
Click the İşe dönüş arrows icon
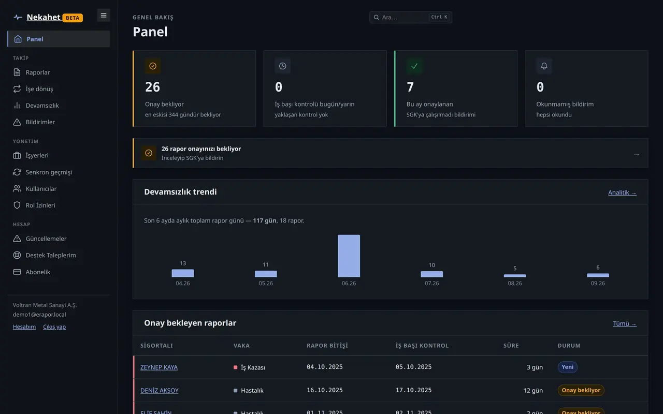click(x=17, y=89)
